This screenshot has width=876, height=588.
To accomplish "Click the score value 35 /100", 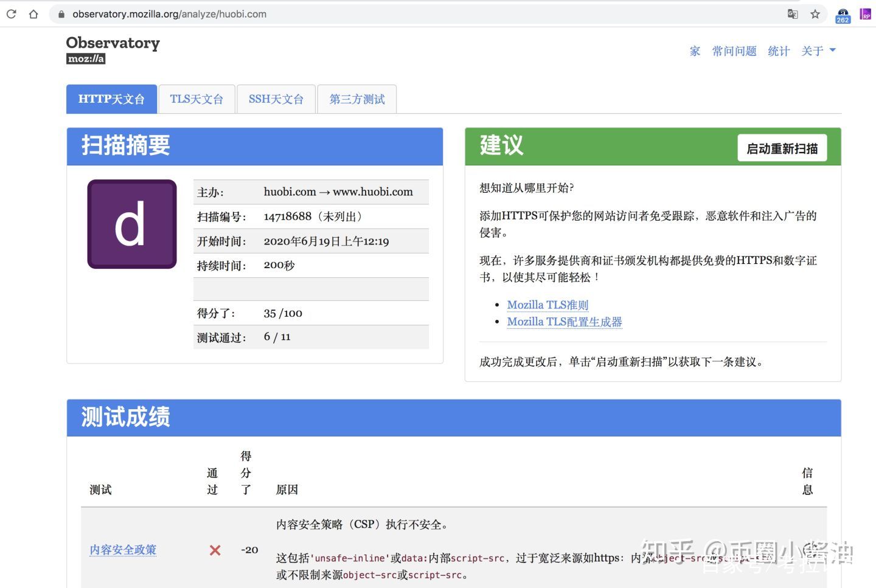I will pos(283,313).
